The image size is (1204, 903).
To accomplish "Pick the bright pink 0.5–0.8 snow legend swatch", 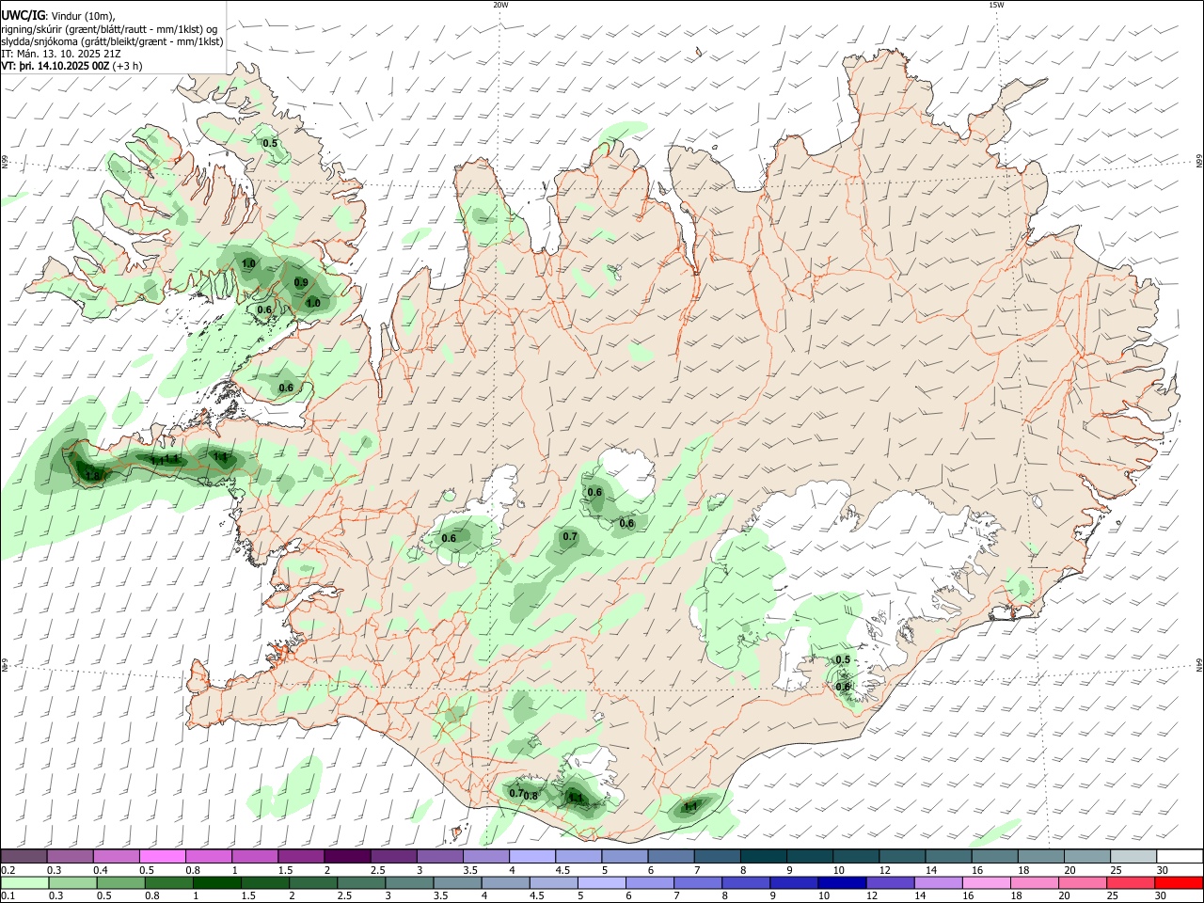I will (x=162, y=856).
